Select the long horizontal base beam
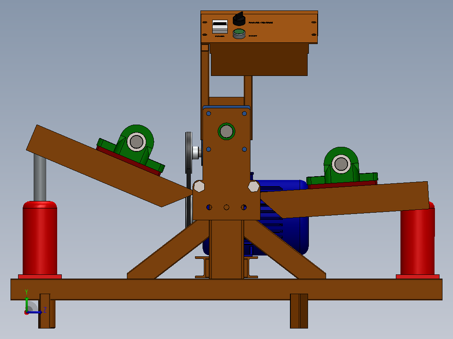The image size is (453, 339). click(x=226, y=289)
